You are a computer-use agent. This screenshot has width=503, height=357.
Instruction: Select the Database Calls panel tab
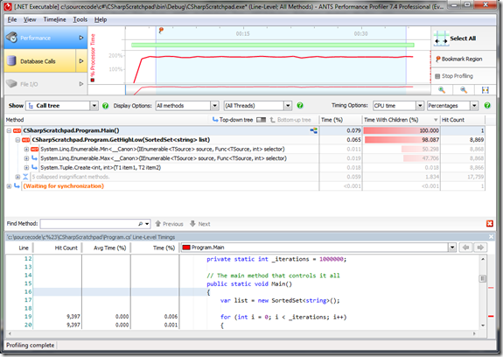point(40,61)
